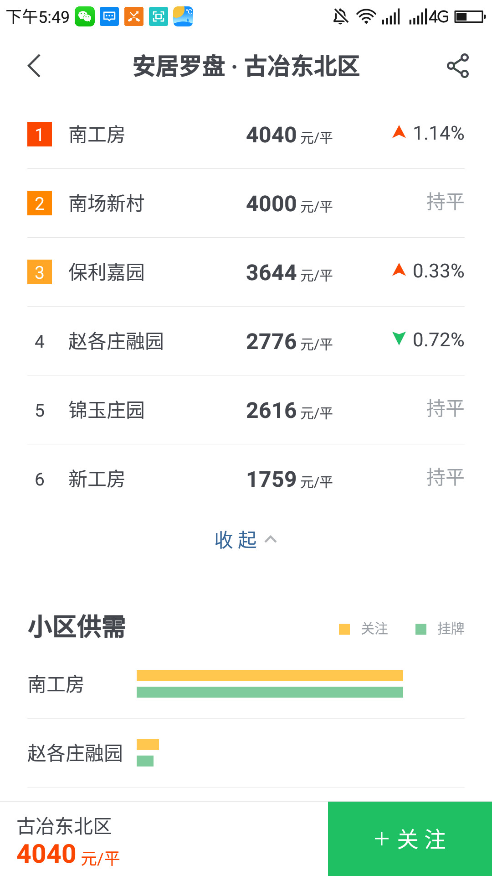Tap the WeChat status bar icon
The width and height of the screenshot is (492, 876).
[85, 17]
